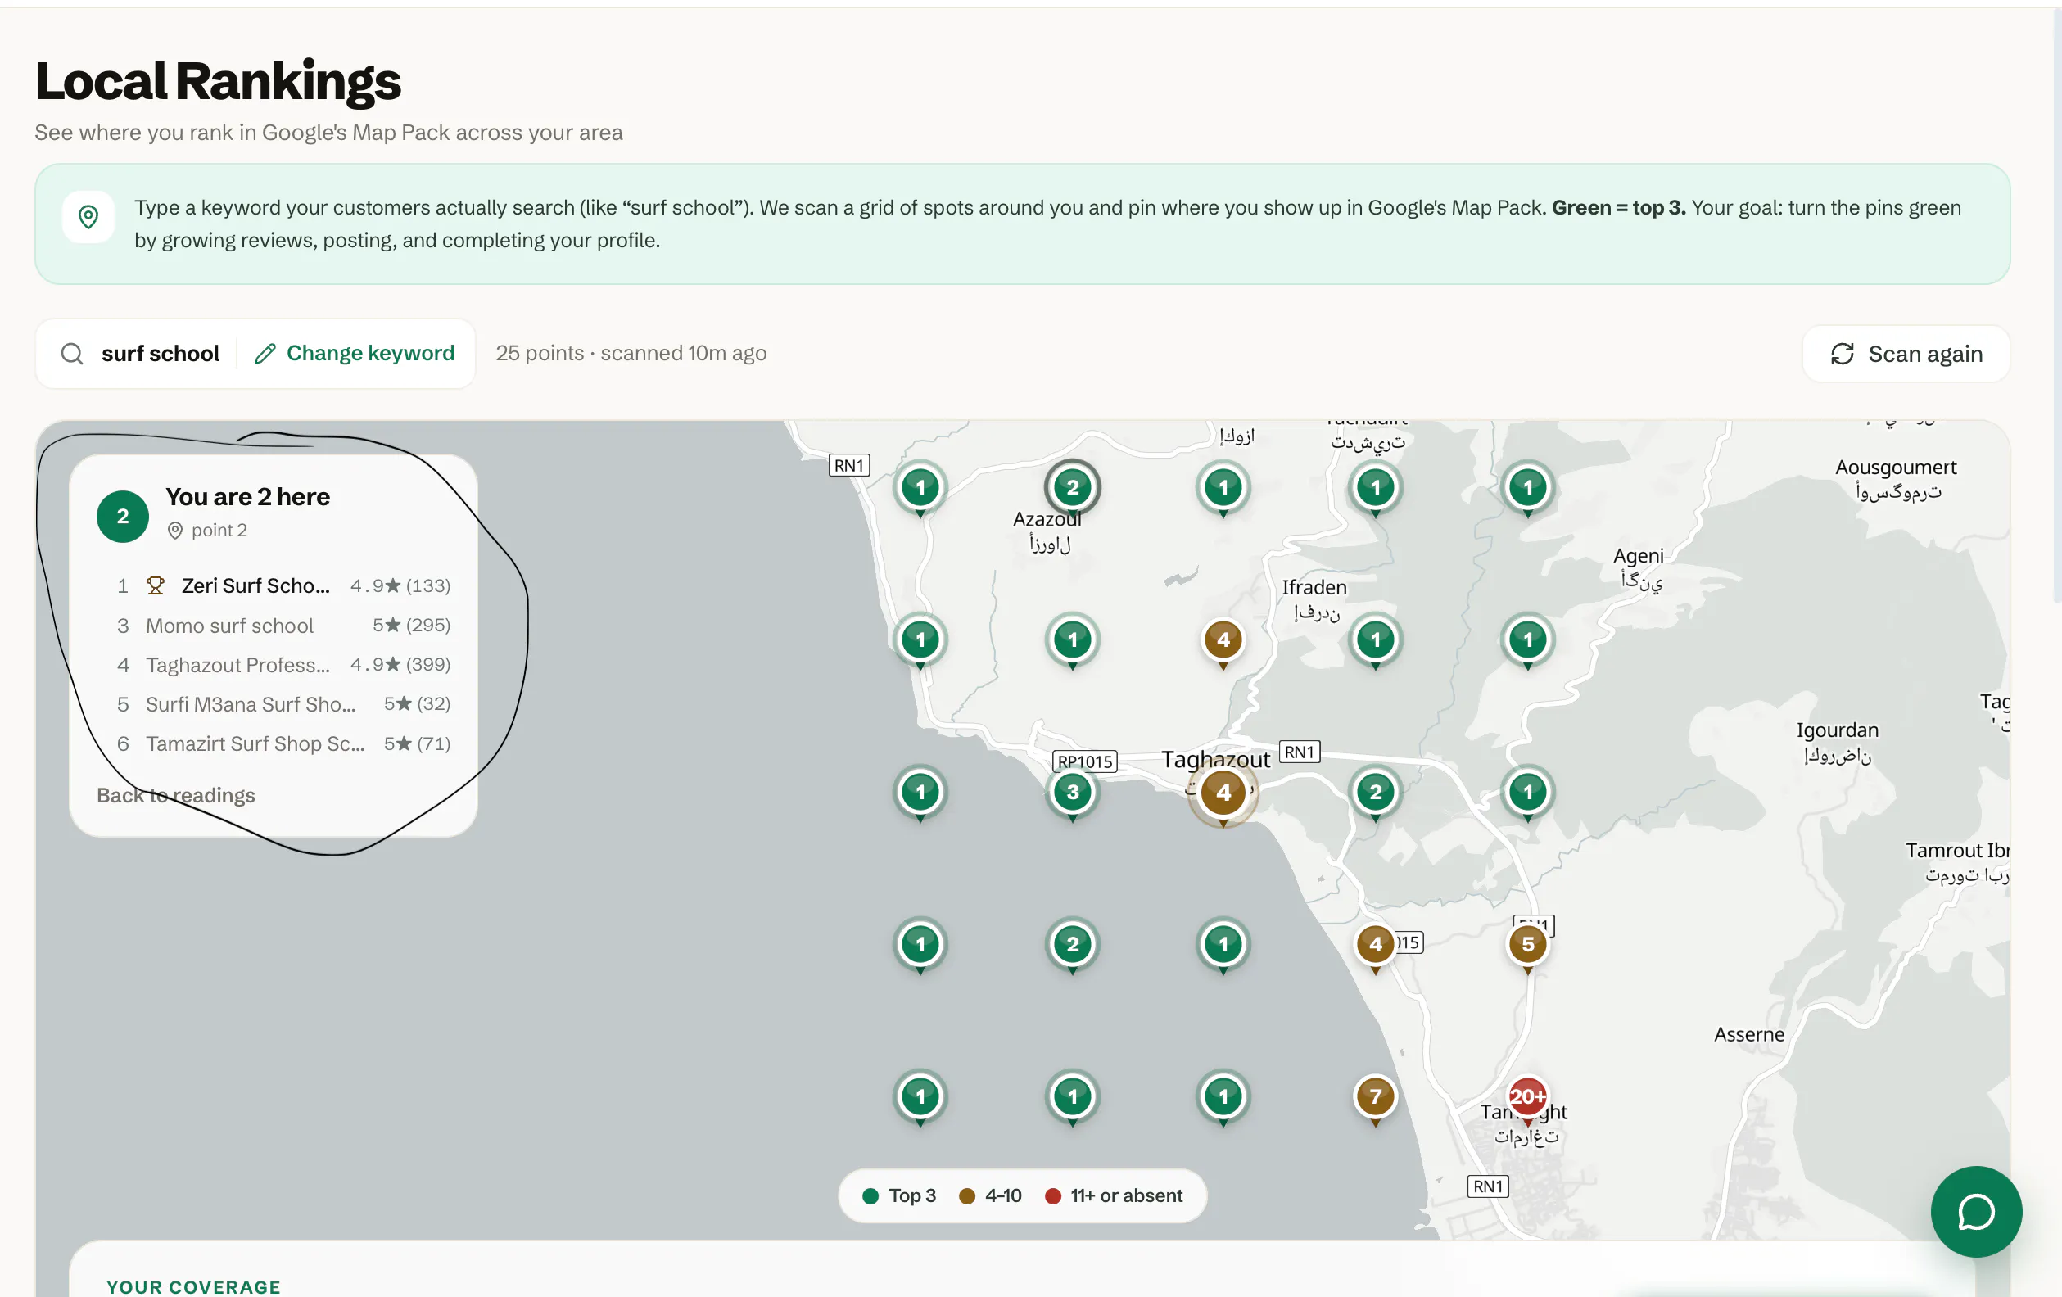Viewport: 2062px width, 1297px height.
Task: Click the search magnifier icon beside surf school
Action: [72, 354]
